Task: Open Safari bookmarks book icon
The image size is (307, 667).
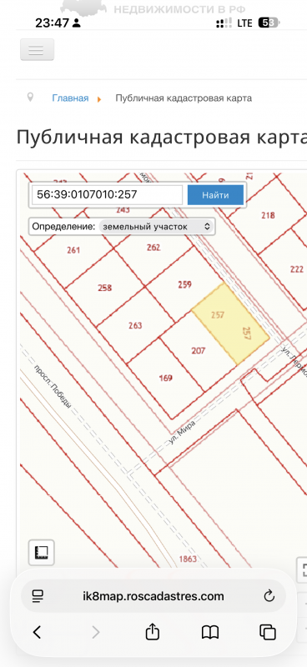Action: point(210,633)
